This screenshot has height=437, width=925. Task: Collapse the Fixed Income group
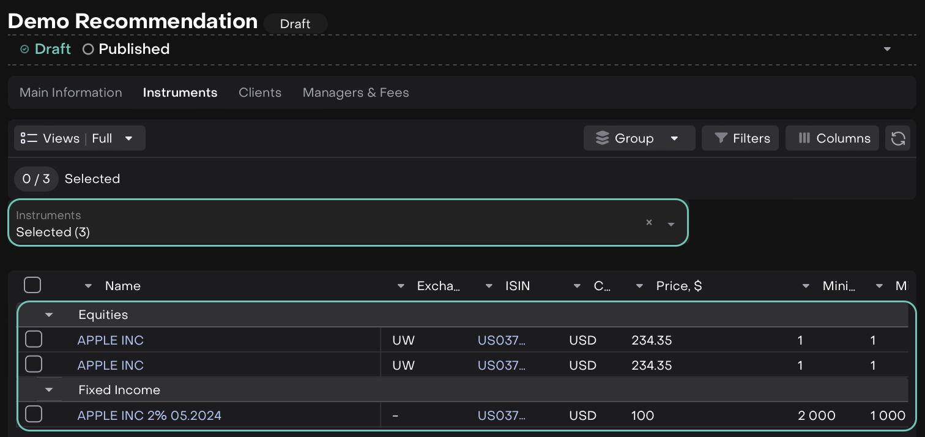click(49, 390)
